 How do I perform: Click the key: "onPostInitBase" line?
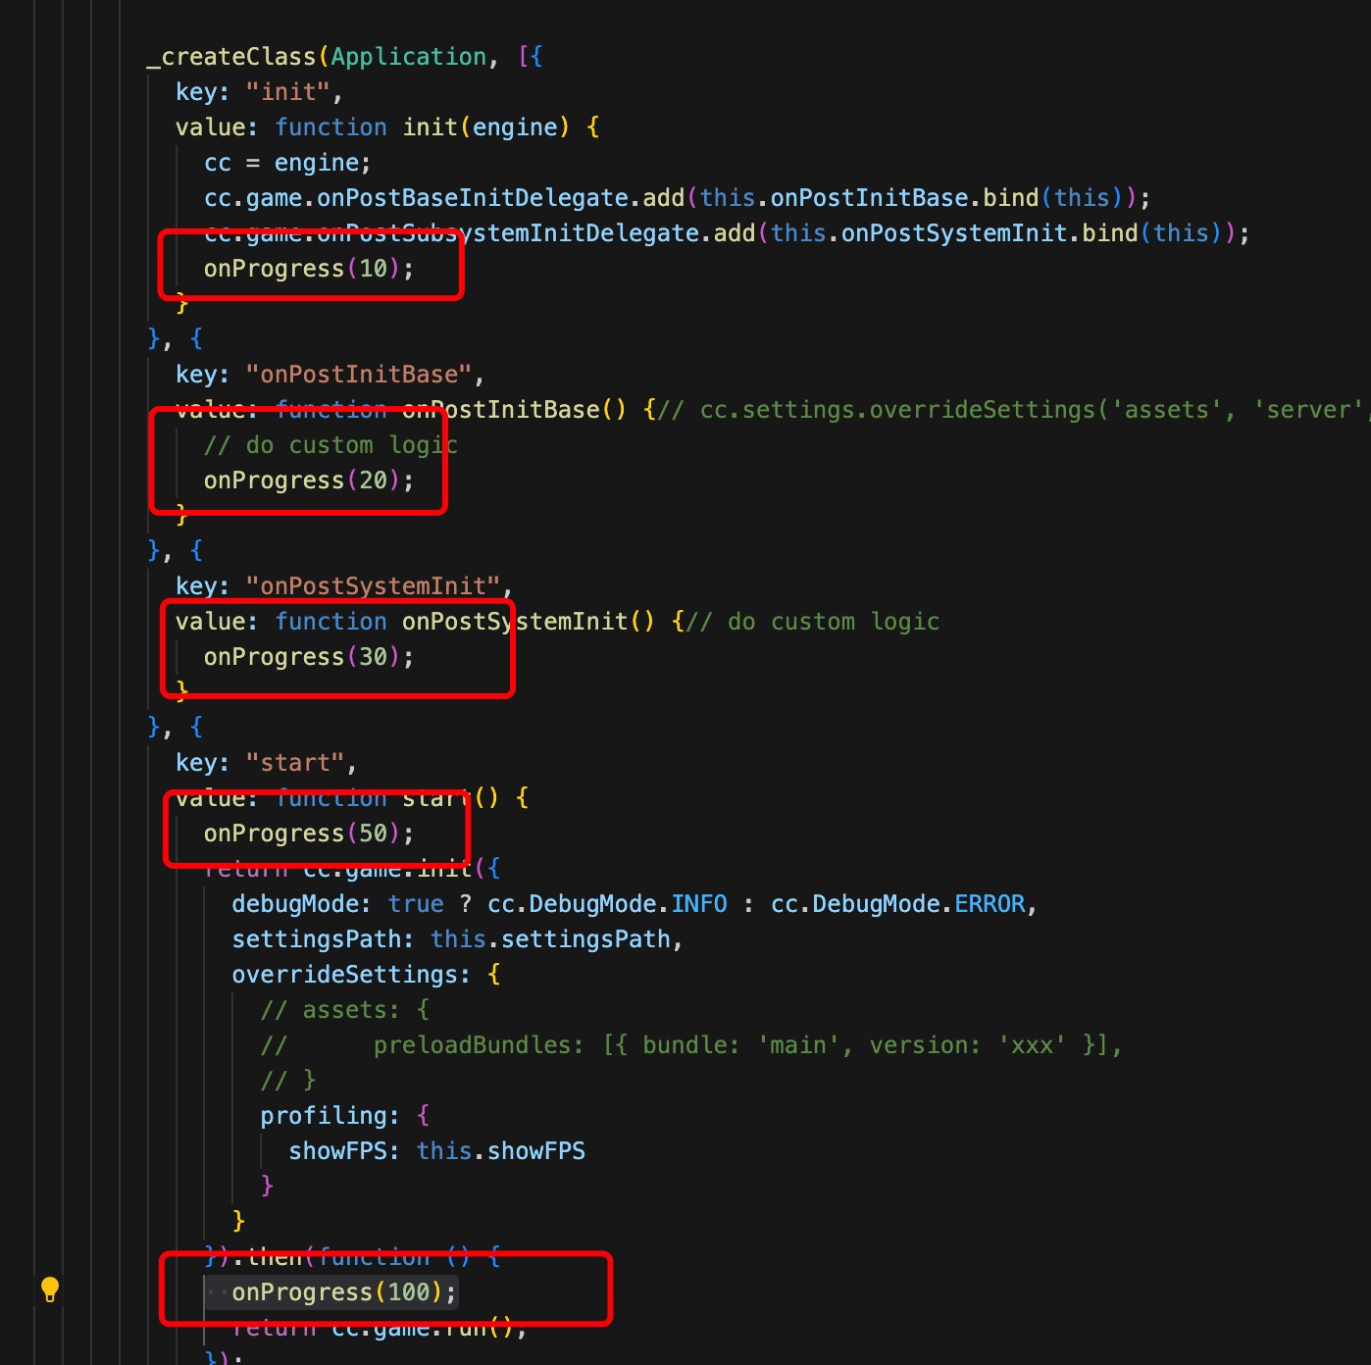tap(330, 375)
